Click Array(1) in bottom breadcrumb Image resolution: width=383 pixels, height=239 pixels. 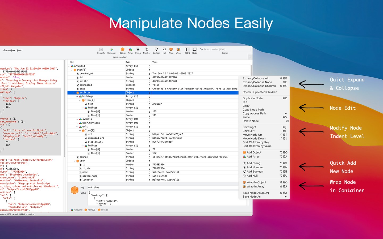pos(76,210)
